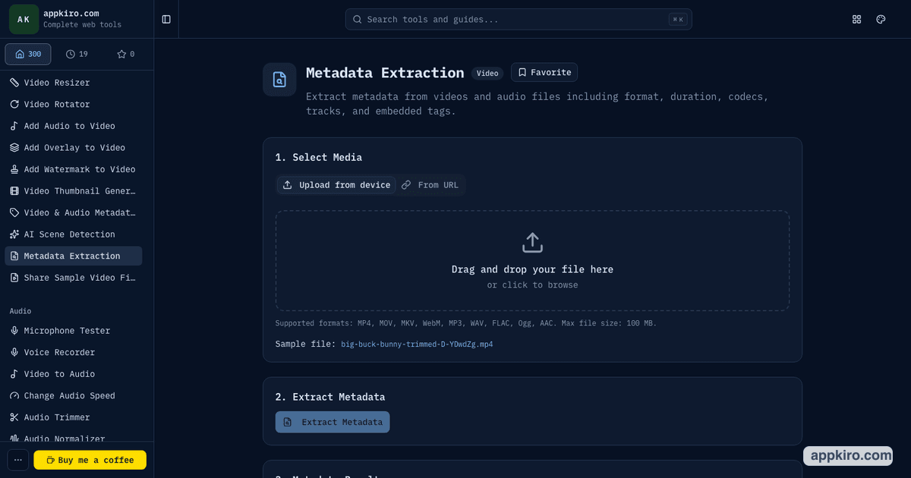911x478 pixels.
Task: Click Buy me a coffee button
Action: pyautogui.click(x=90, y=460)
